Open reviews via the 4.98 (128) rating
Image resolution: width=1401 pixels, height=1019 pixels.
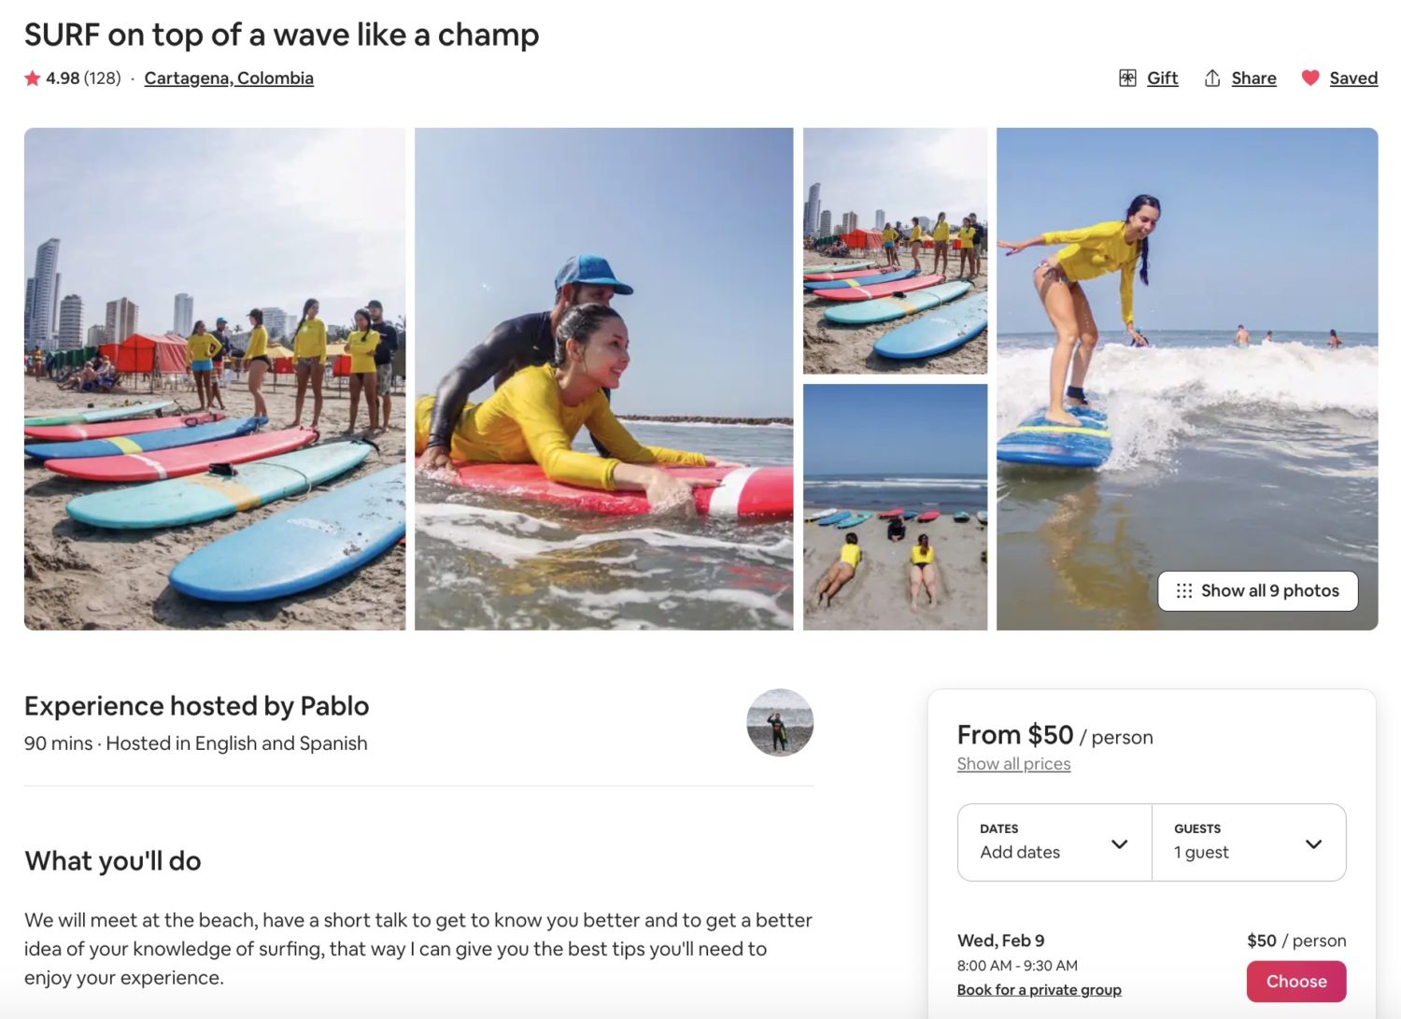click(82, 78)
